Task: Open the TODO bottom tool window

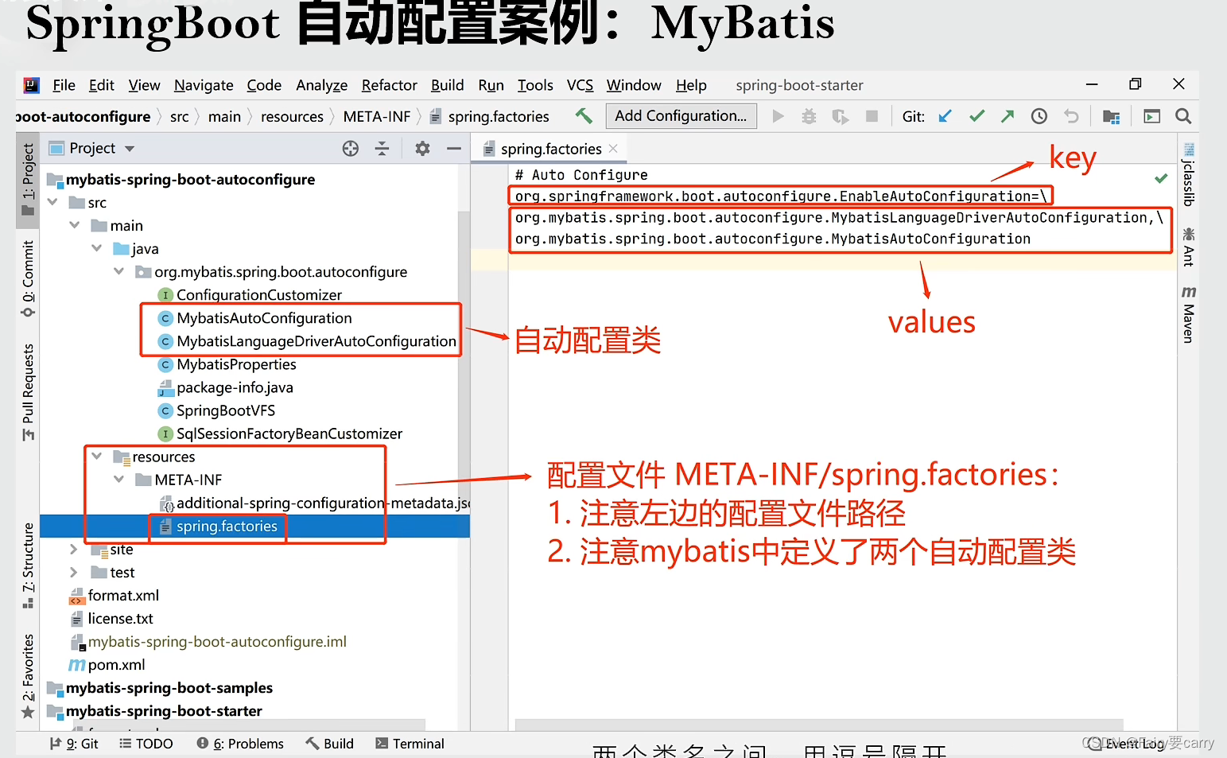Action: point(146,743)
